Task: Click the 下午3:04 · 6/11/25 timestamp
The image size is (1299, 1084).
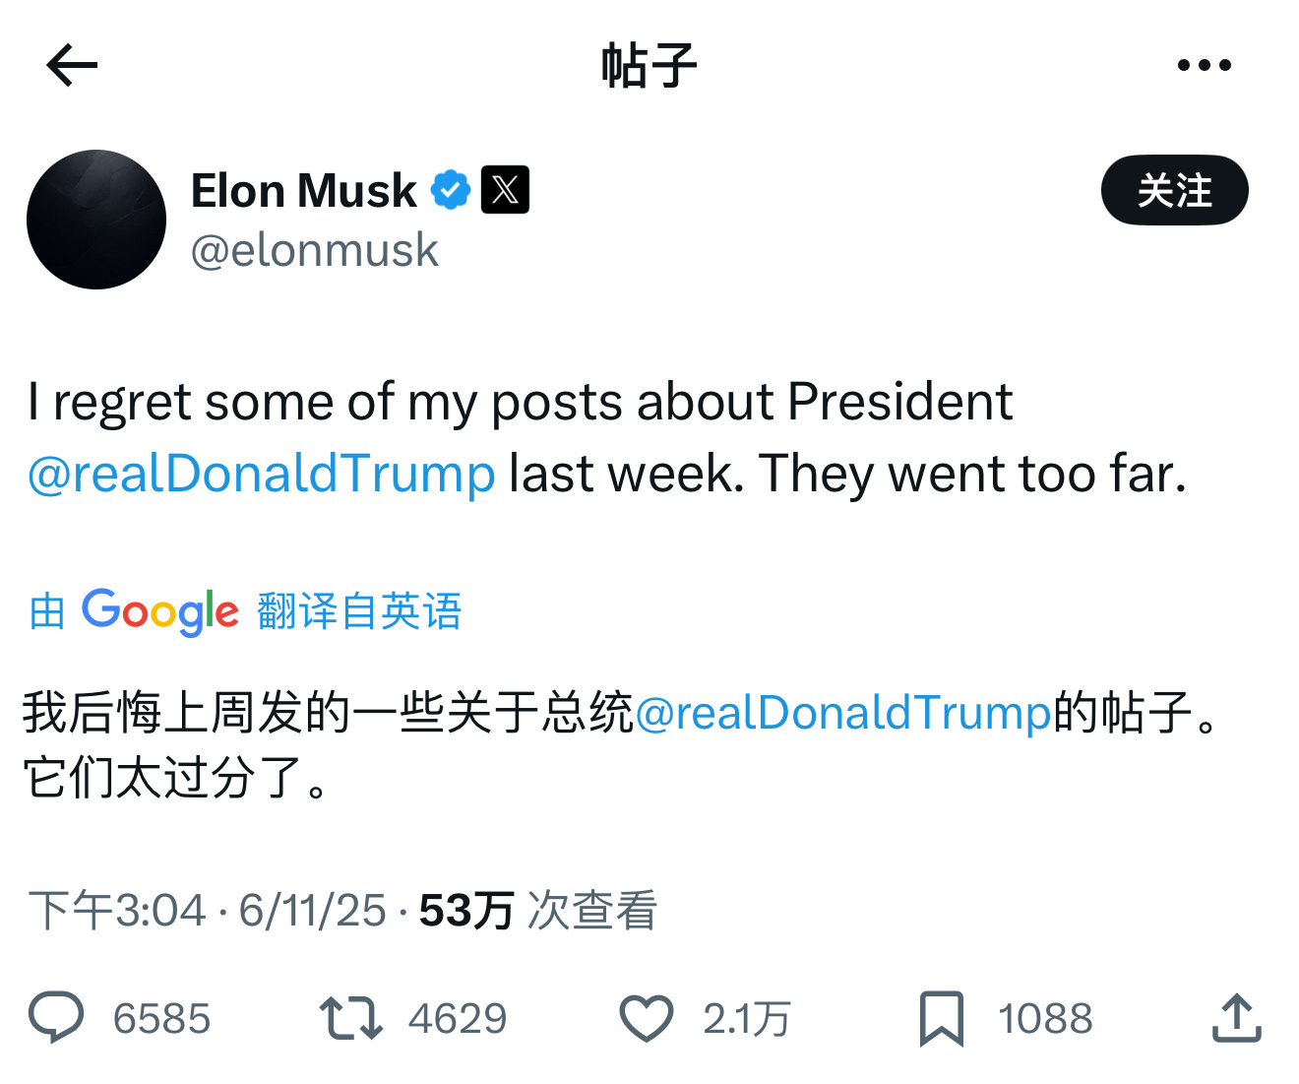Action: click(207, 911)
